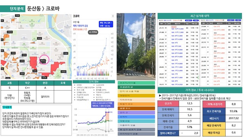Click the 학군 column header
Screen dimensions: 244x137
(27, 83)
